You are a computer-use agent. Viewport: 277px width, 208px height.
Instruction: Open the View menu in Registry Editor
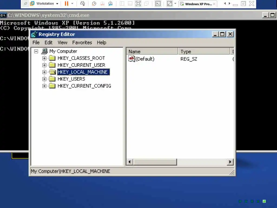(62, 43)
